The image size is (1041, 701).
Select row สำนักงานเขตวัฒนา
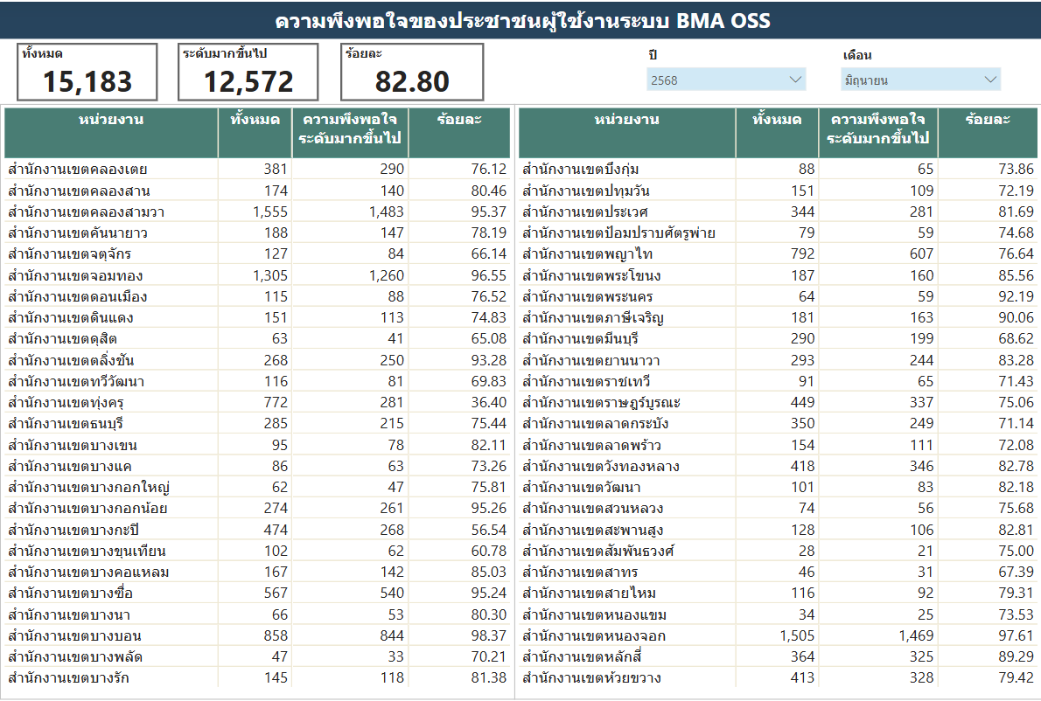[778, 488]
